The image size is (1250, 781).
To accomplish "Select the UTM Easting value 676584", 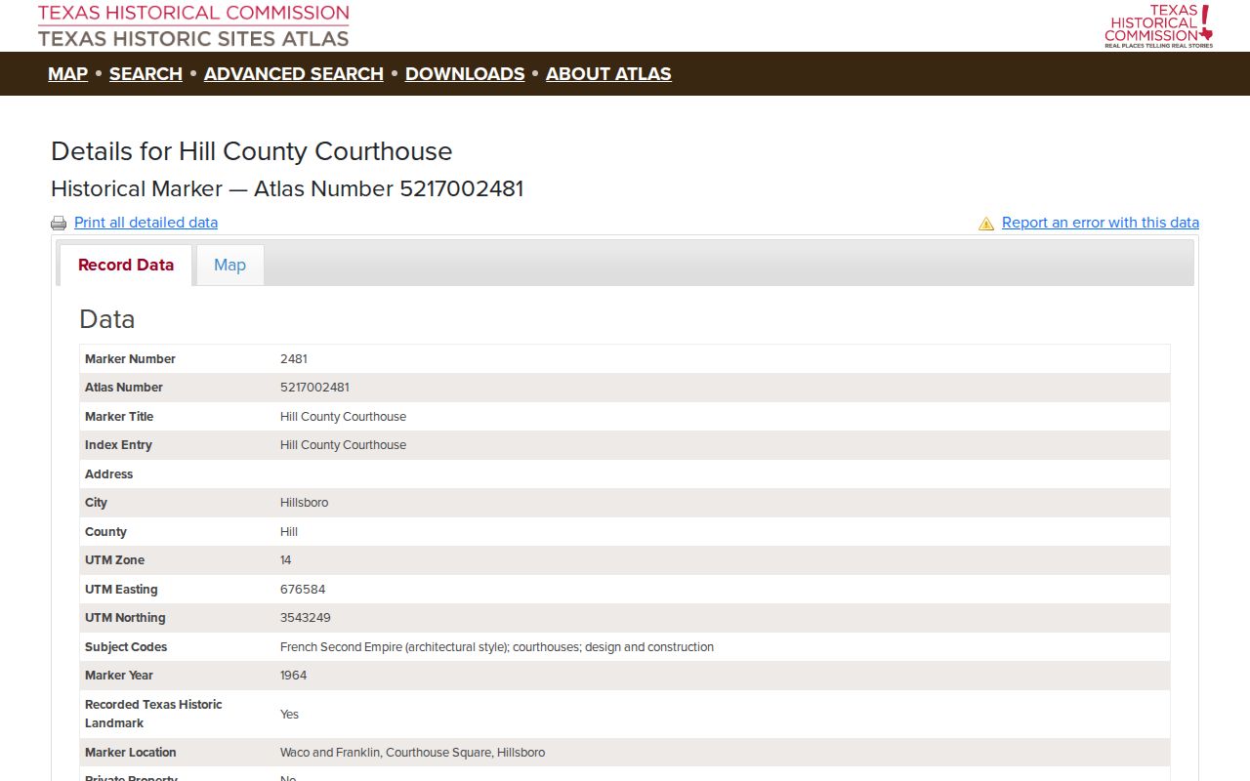I will (x=303, y=590).
